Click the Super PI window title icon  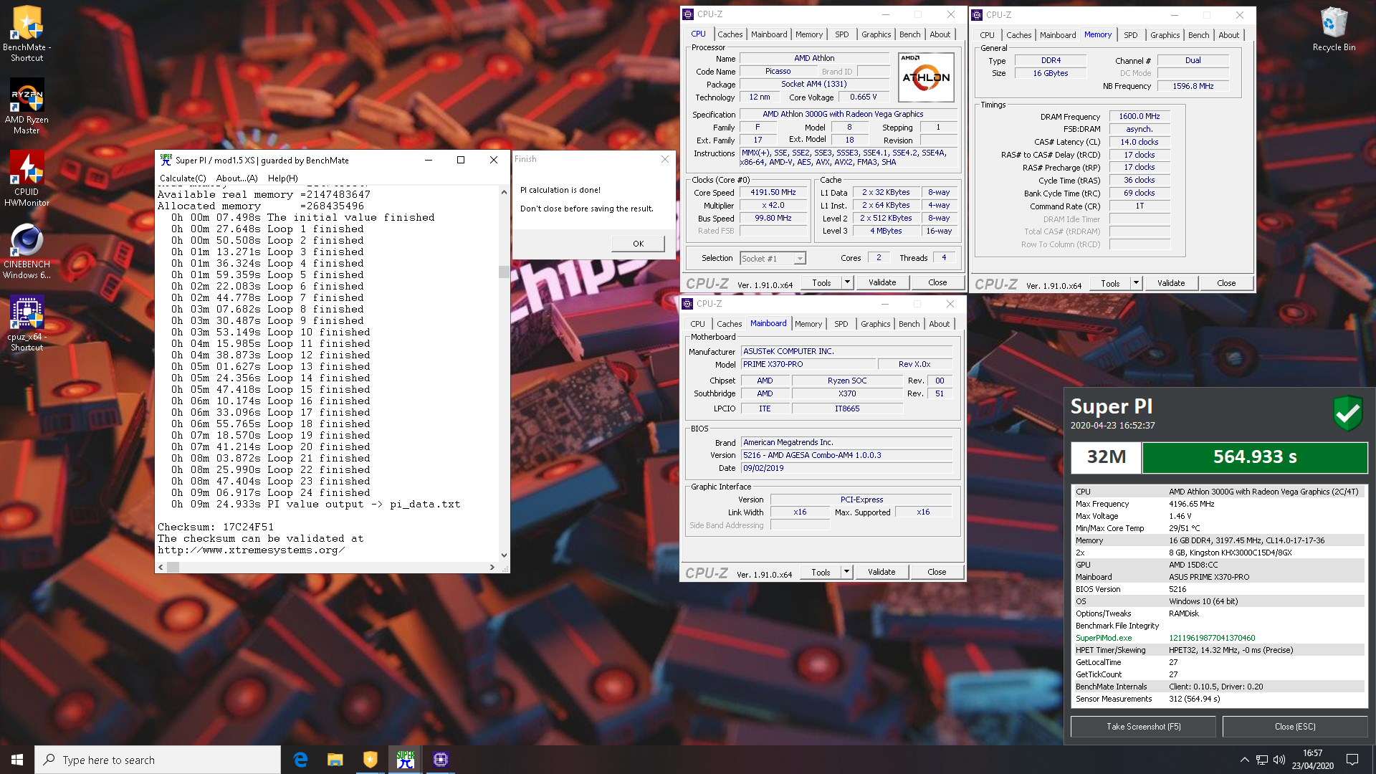coord(166,160)
